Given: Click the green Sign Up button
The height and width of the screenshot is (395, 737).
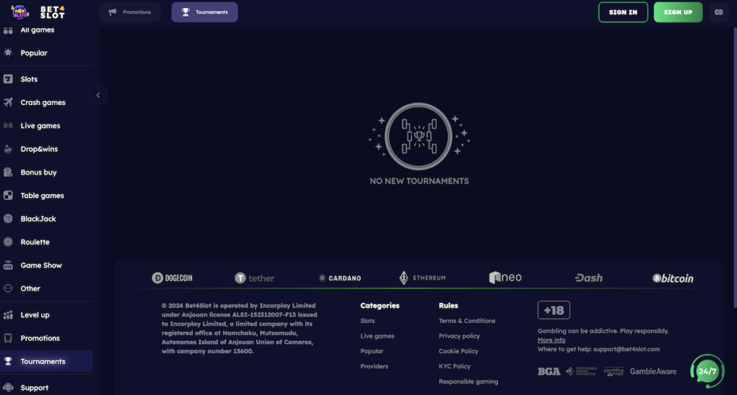Looking at the screenshot, I should pyautogui.click(x=678, y=12).
